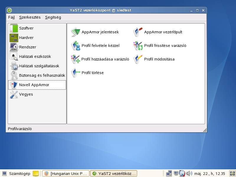Select the Novell AppArmor label
The width and height of the screenshot is (236, 177).
34,85
